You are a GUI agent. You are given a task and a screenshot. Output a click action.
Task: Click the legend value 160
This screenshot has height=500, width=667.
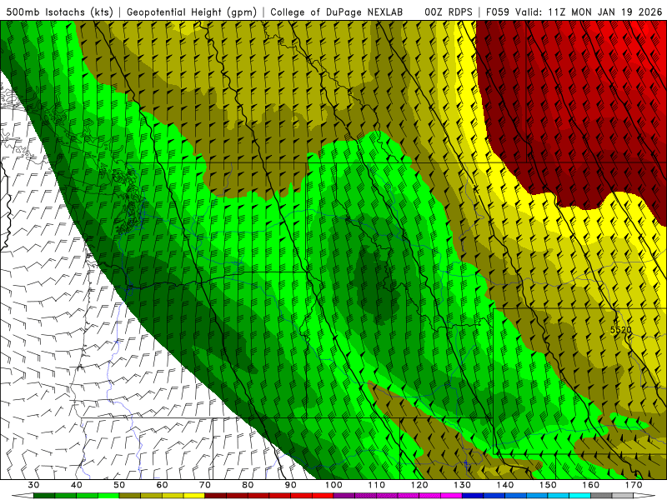(x=591, y=485)
